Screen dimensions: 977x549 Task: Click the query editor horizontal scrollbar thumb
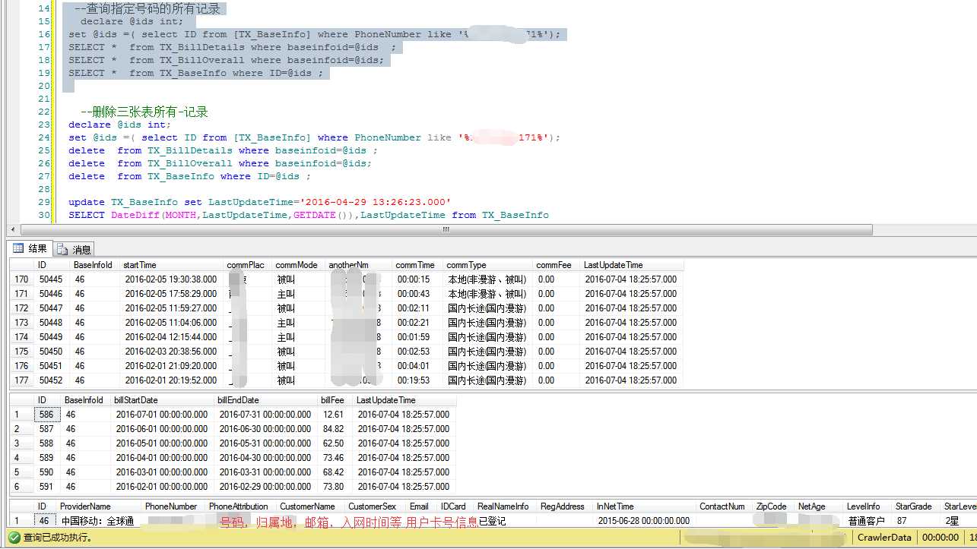(446, 229)
